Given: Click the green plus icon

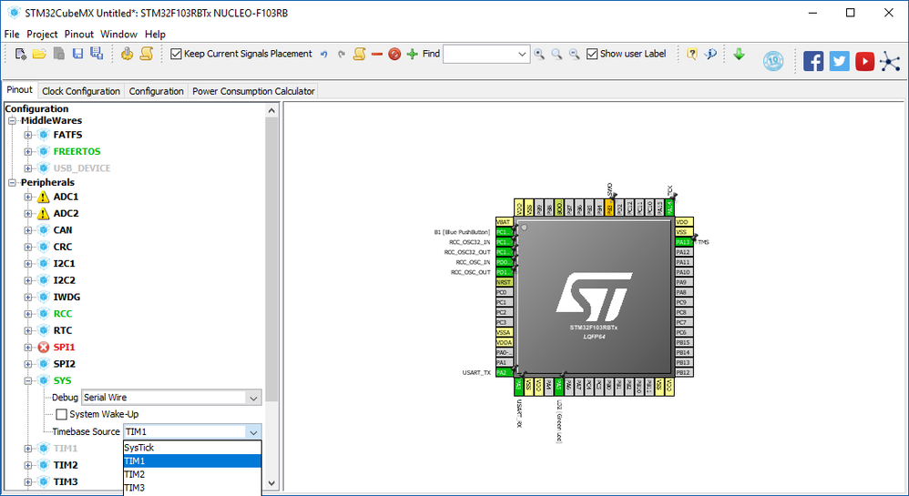Looking at the screenshot, I should (413, 54).
